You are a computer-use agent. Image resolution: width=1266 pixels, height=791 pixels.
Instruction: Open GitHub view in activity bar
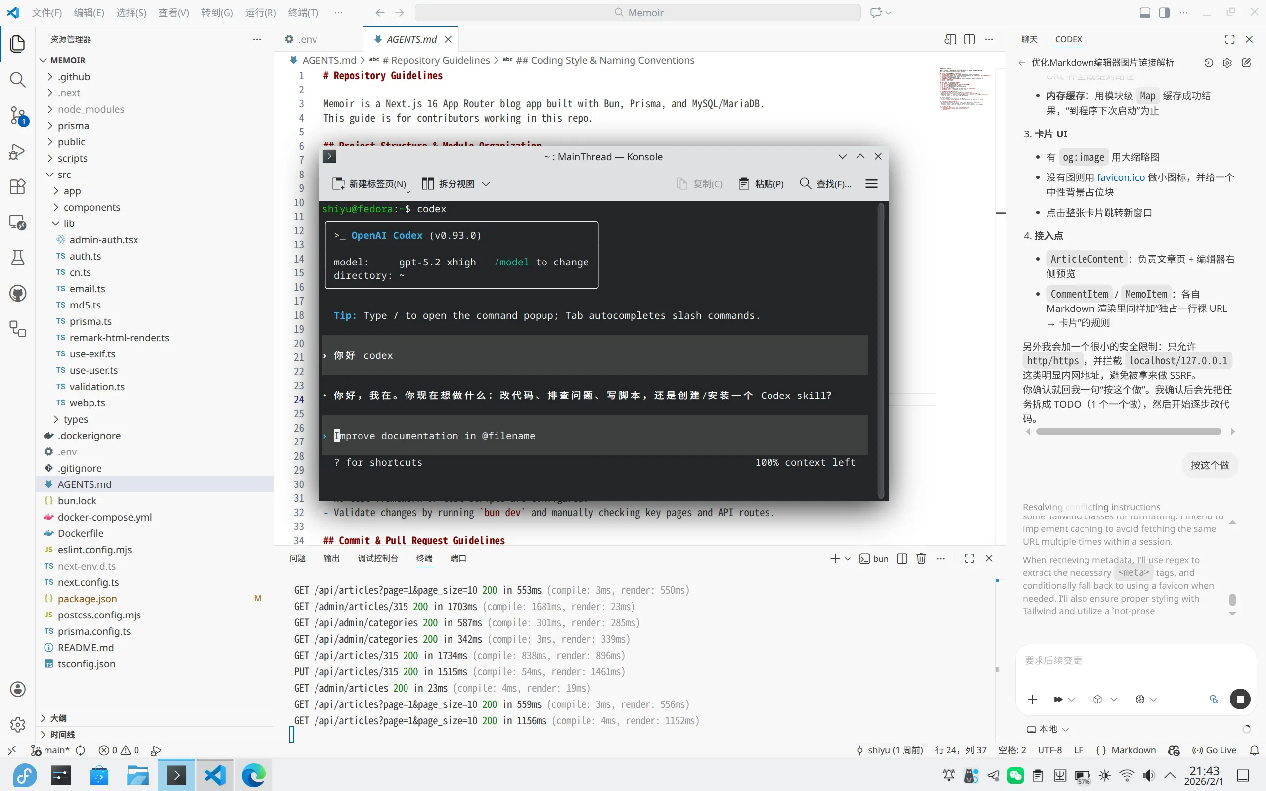(18, 294)
